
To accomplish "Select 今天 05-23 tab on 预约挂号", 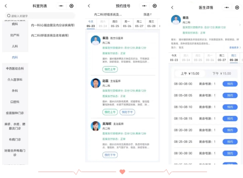I will point(91,24).
